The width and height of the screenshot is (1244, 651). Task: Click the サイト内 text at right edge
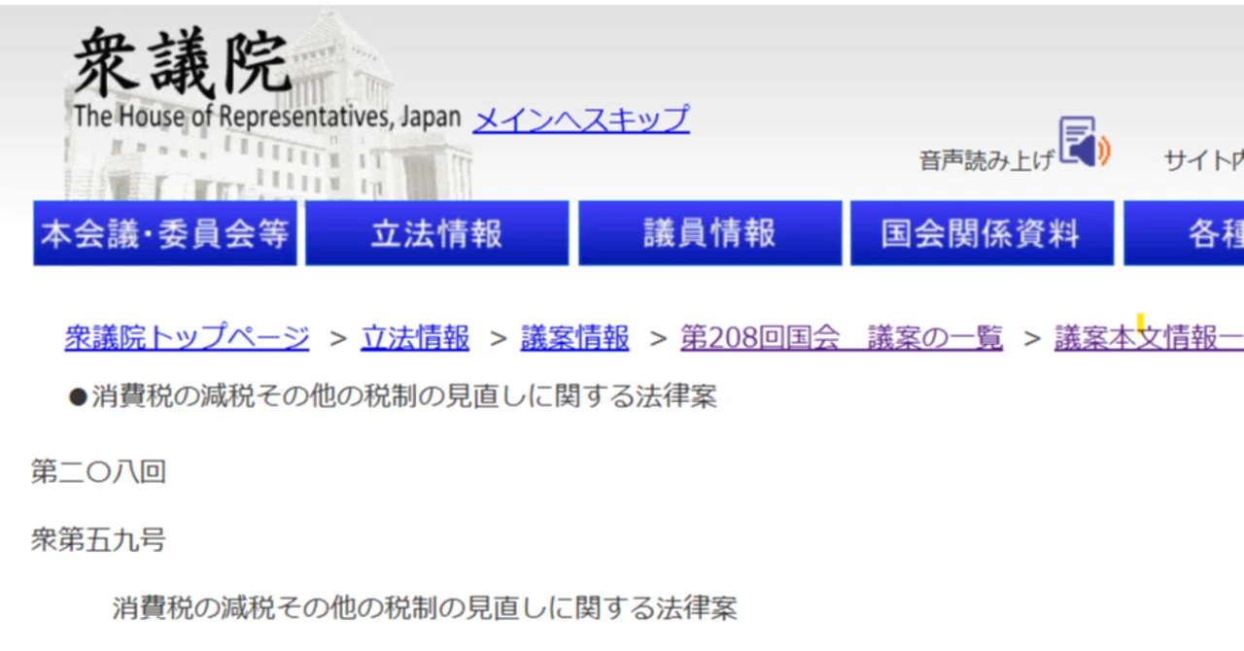coord(1204,161)
